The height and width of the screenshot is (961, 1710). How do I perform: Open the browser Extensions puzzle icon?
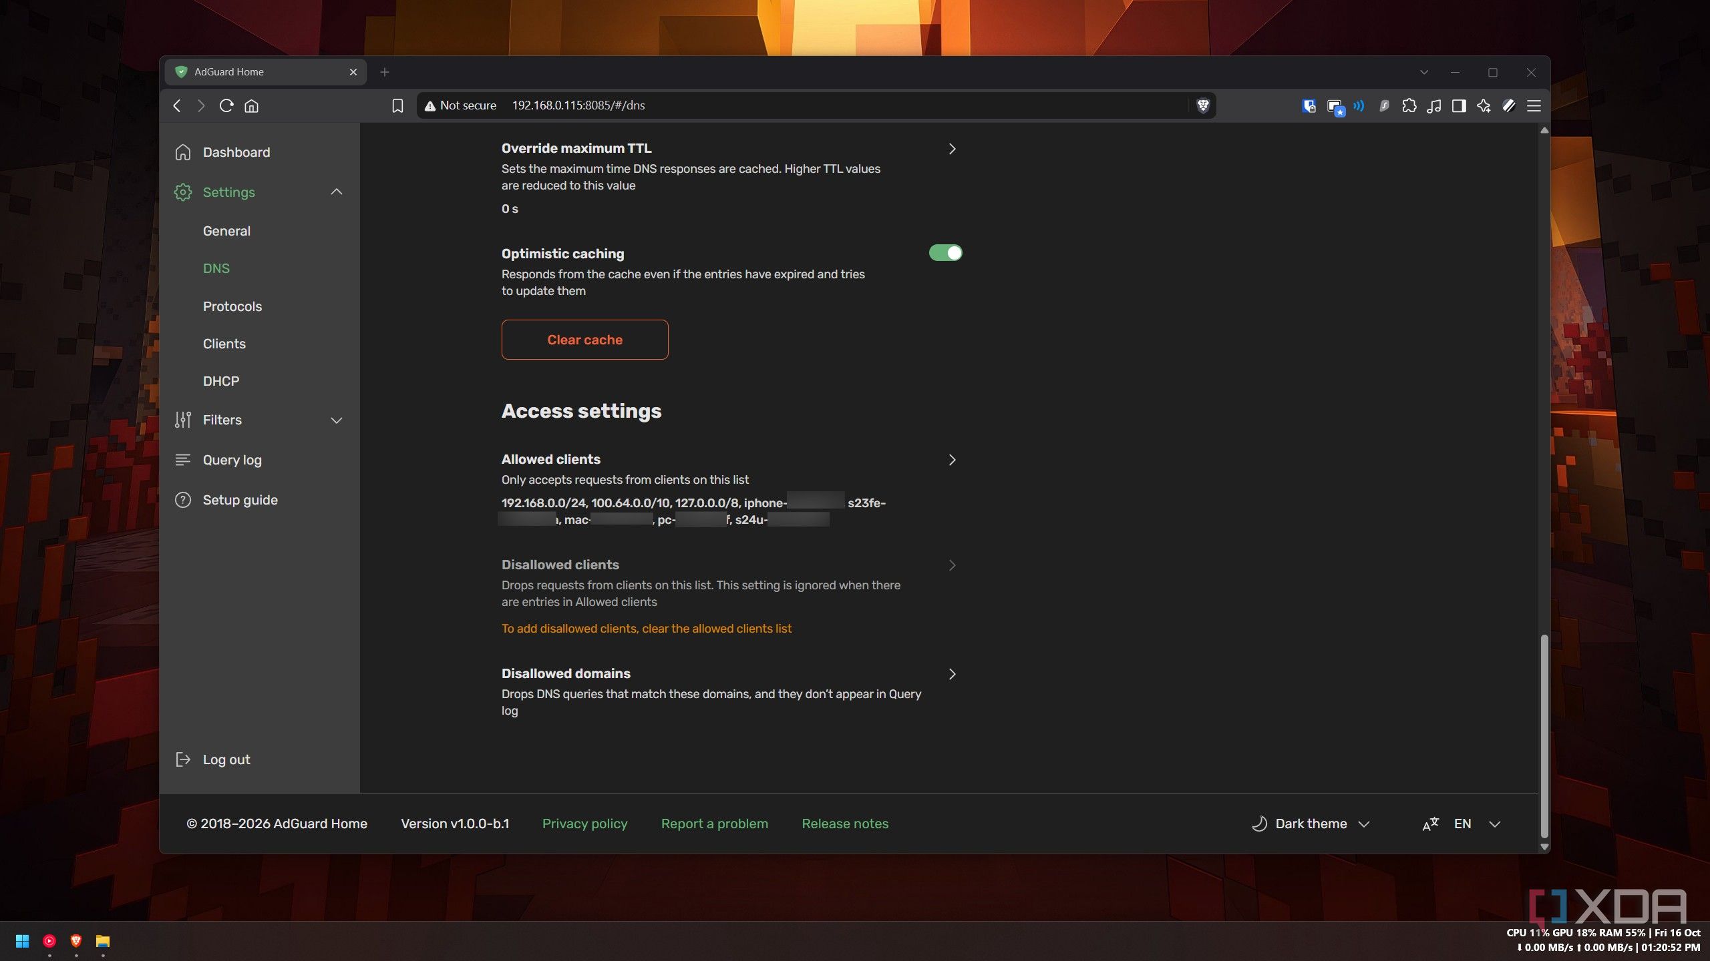1409,105
